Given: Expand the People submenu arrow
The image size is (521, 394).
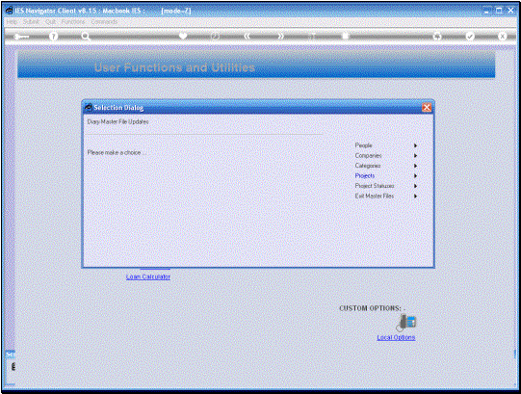Looking at the screenshot, I should click(x=415, y=145).
